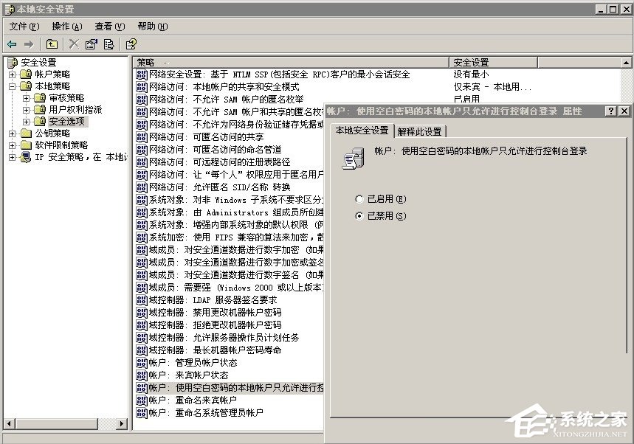
Task: Click the Back navigation arrow icon
Action: coord(12,44)
